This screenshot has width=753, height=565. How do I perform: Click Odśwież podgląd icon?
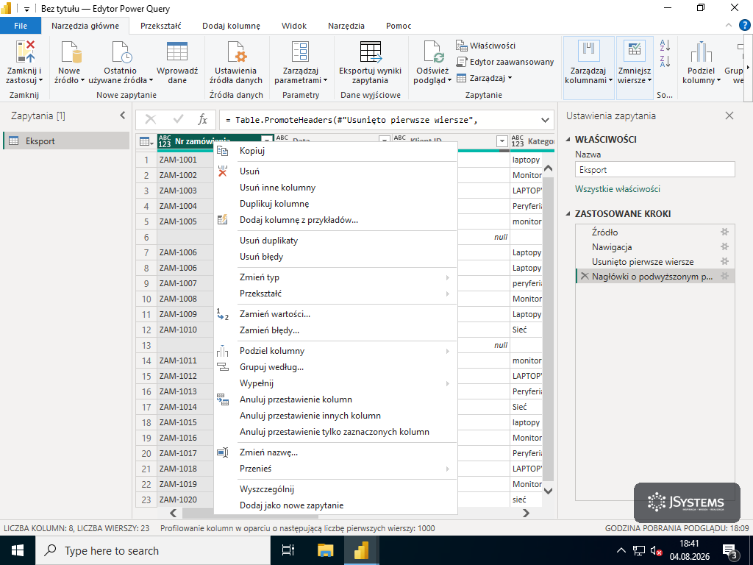tap(434, 52)
